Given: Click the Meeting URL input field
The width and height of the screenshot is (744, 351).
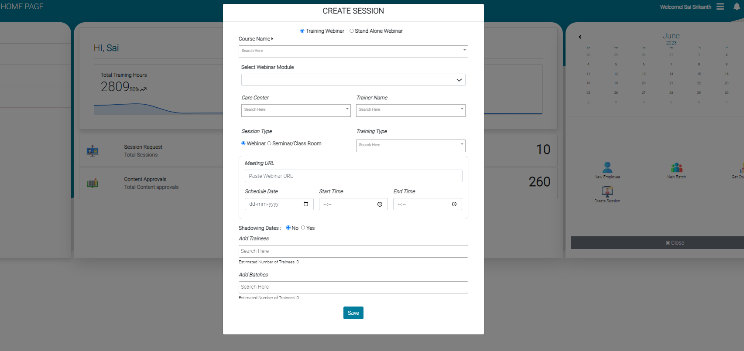Looking at the screenshot, I should 353,176.
